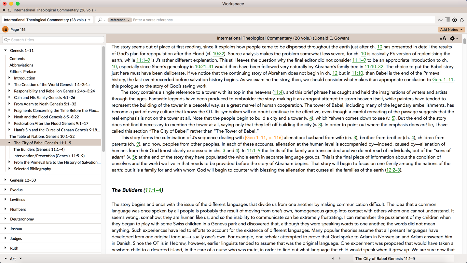
Task: Open the Add Notes dropdown
Action: pyautogui.click(x=451, y=30)
